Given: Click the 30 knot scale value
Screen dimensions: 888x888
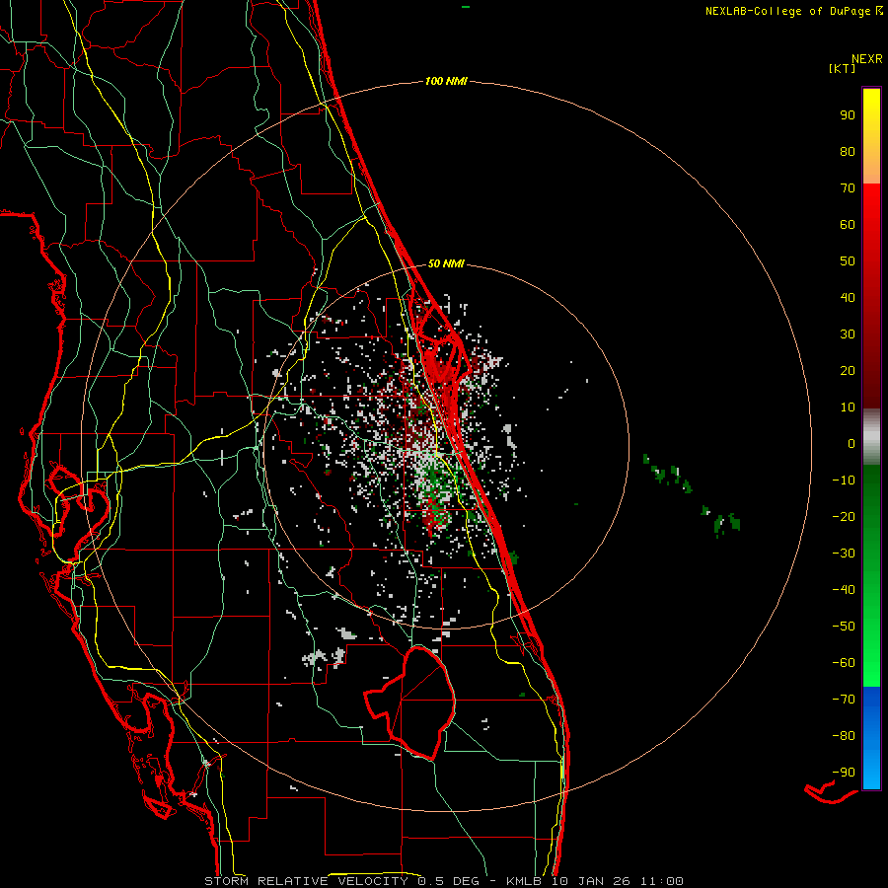Looking at the screenshot, I should click(x=848, y=334).
